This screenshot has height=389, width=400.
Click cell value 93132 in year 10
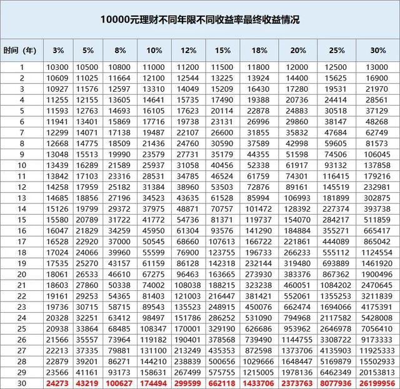[336, 165]
